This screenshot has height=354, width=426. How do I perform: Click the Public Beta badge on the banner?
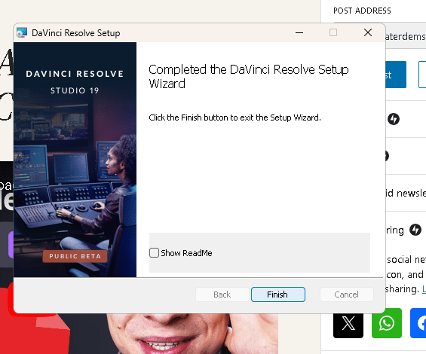point(75,256)
